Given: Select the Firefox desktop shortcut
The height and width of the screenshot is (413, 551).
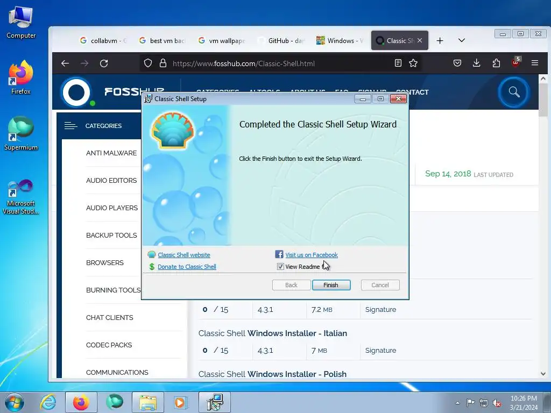Looking at the screenshot, I should [x=21, y=77].
